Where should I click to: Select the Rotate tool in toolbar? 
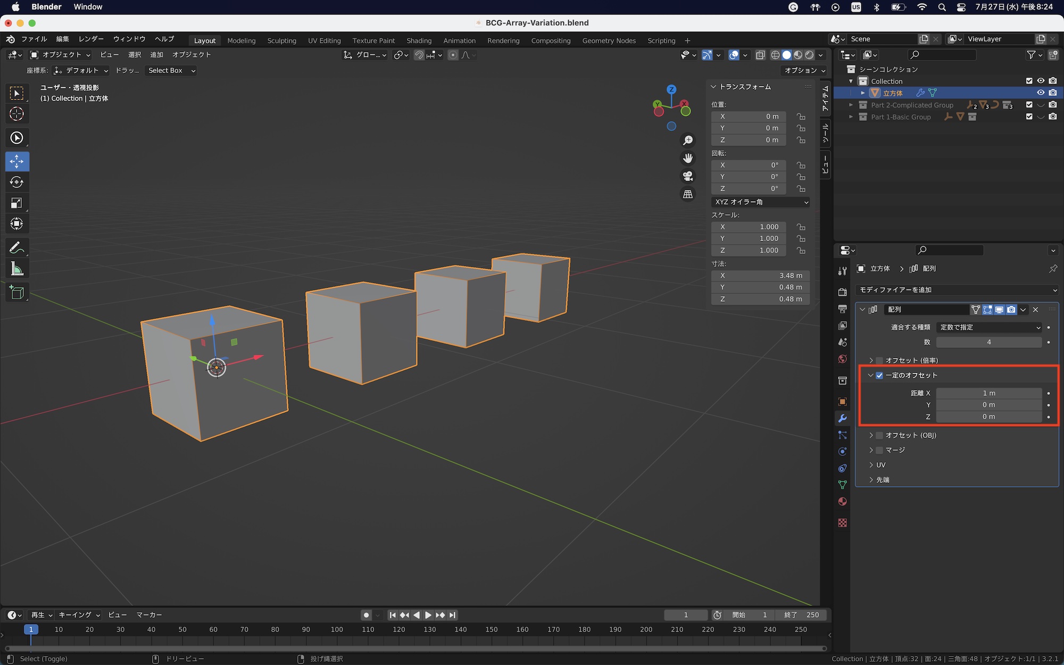tap(16, 182)
